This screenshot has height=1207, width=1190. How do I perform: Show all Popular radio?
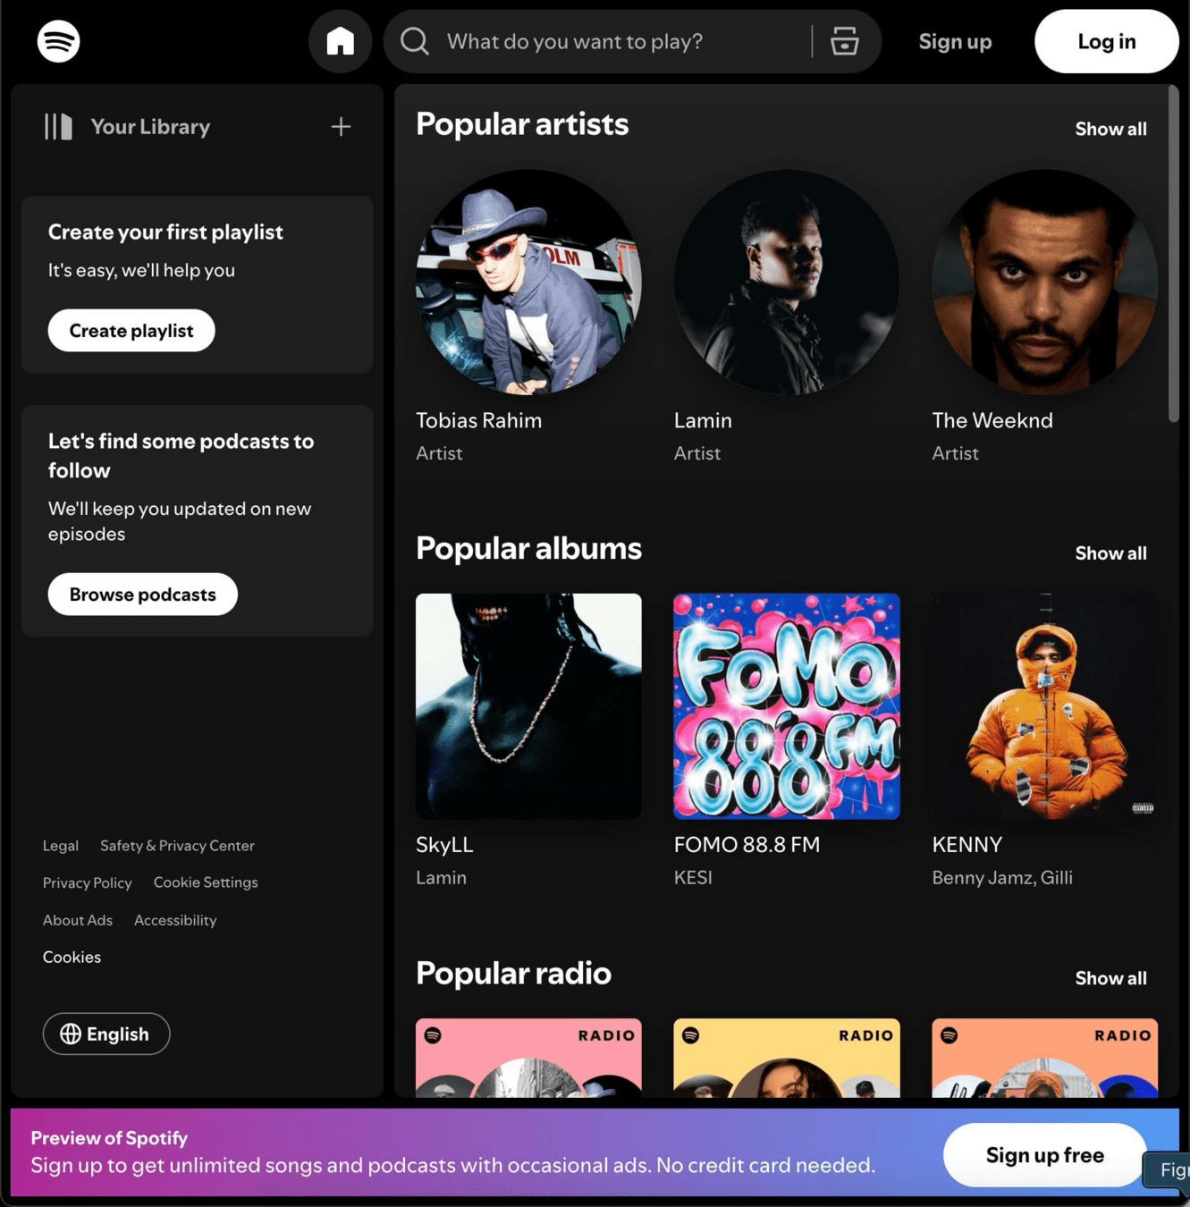pyautogui.click(x=1110, y=978)
